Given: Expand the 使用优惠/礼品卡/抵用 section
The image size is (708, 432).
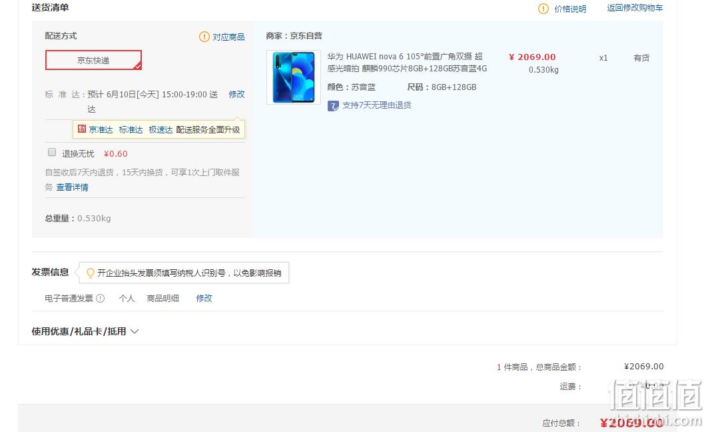Looking at the screenshot, I should pos(85,331).
